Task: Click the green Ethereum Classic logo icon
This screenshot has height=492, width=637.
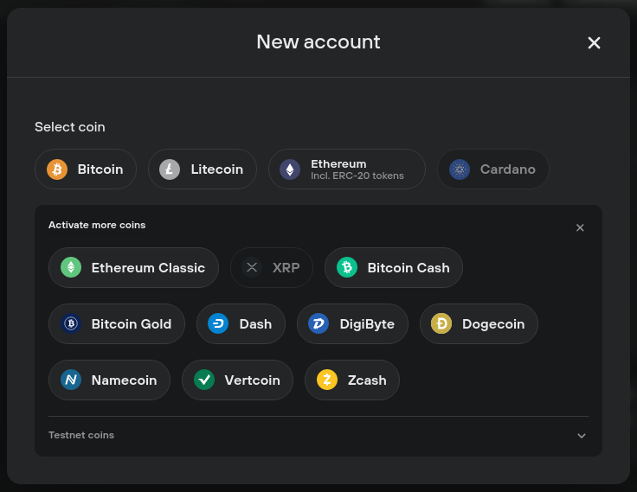Action: pyautogui.click(x=71, y=267)
